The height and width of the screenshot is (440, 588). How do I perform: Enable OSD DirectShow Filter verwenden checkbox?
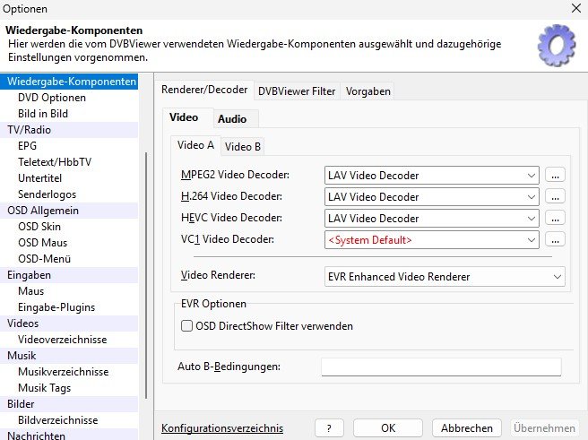point(187,326)
